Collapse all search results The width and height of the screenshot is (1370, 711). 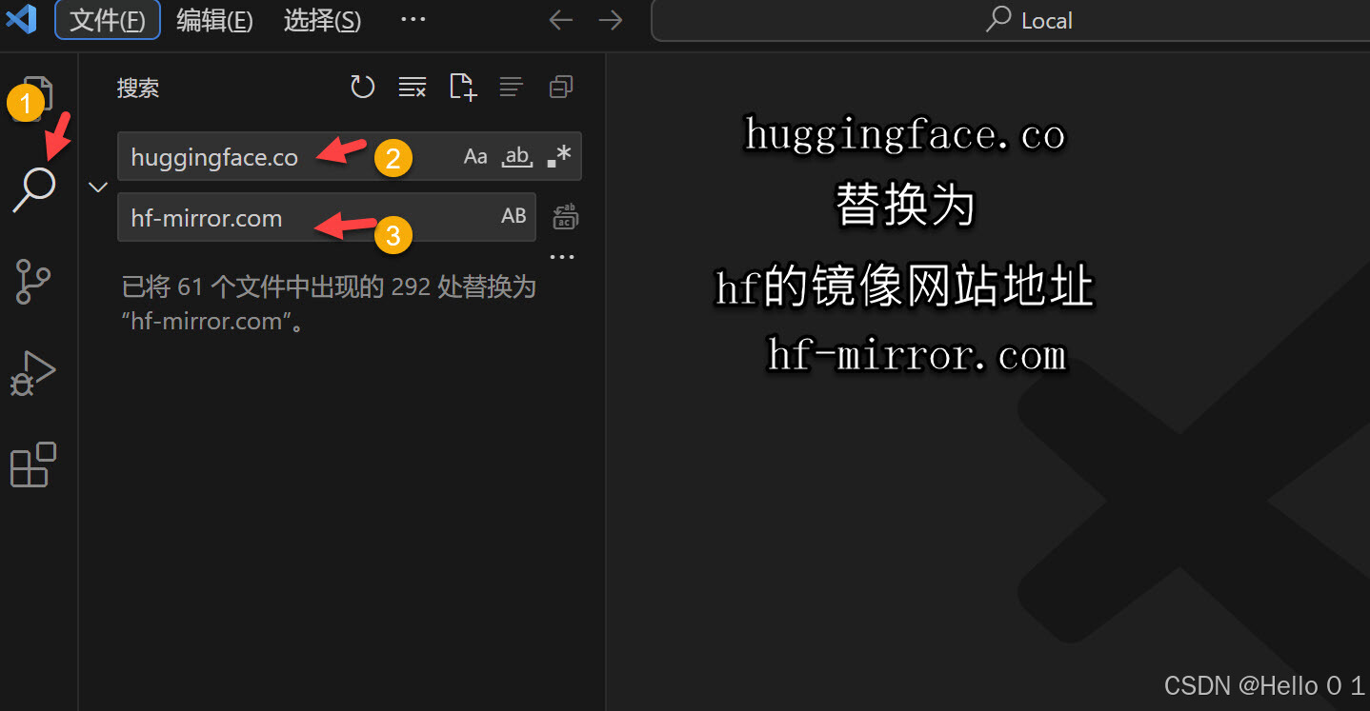tap(561, 88)
